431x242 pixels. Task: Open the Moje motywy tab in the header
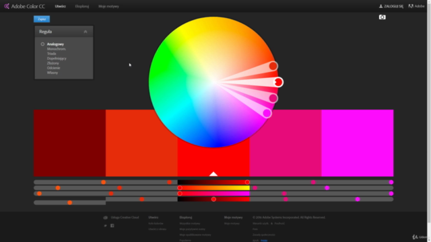point(108,6)
